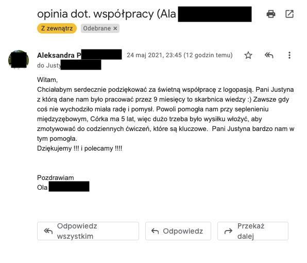Remove the Odebrane label with its X

point(115,28)
